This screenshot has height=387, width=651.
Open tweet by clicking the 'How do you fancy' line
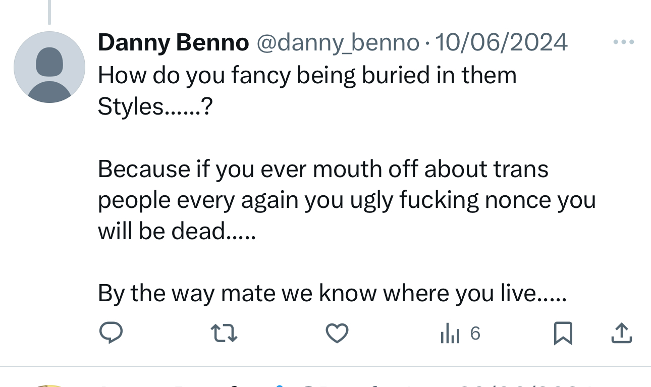click(307, 76)
